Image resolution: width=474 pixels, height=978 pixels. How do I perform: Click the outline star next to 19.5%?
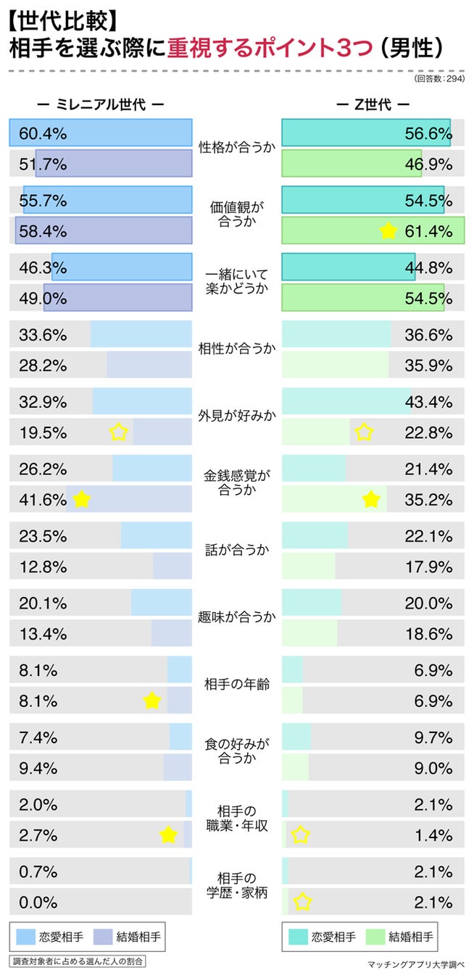pyautogui.click(x=119, y=432)
